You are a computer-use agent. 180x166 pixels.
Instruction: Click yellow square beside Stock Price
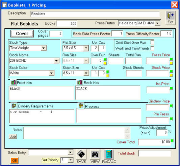tap(171, 75)
